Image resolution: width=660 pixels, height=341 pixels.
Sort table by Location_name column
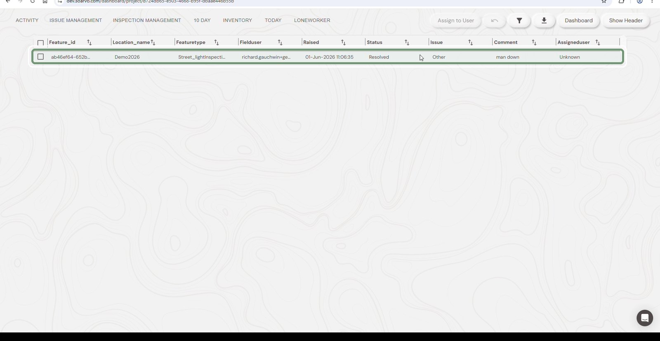pyautogui.click(x=153, y=42)
